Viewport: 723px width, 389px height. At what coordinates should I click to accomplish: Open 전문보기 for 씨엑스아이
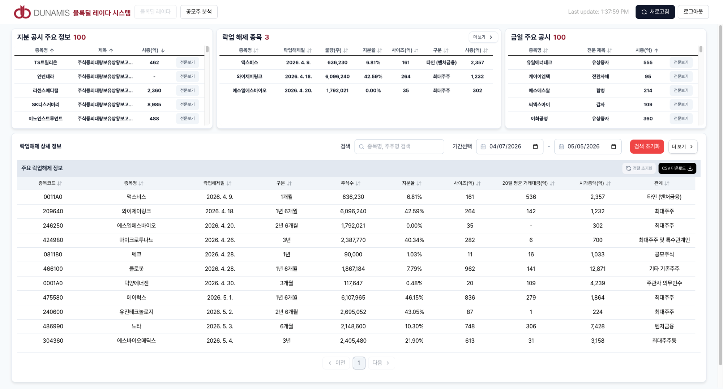681,104
